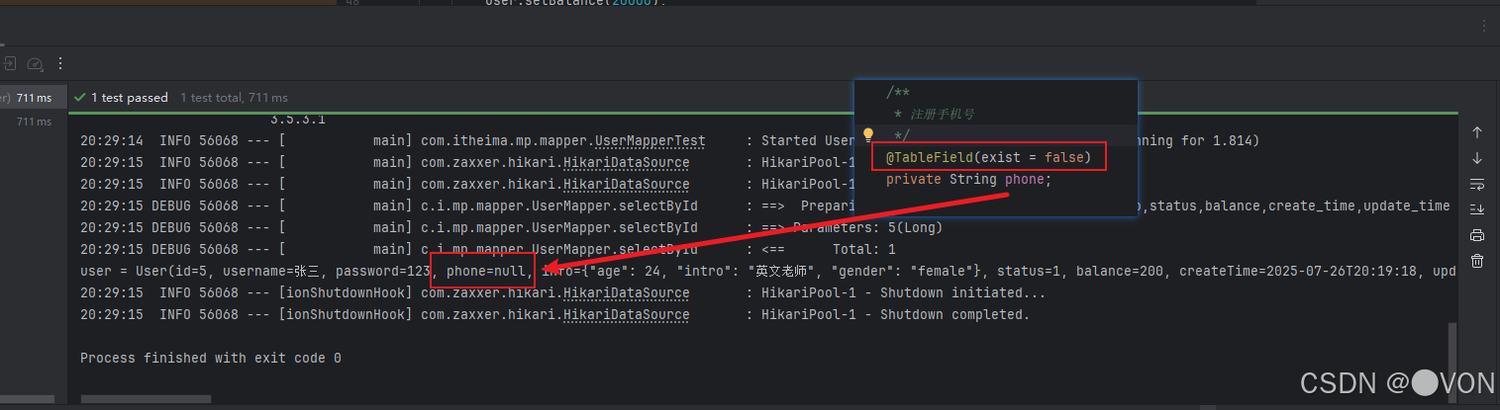Click 'Total: 1' in the debug log line

pos(864,250)
